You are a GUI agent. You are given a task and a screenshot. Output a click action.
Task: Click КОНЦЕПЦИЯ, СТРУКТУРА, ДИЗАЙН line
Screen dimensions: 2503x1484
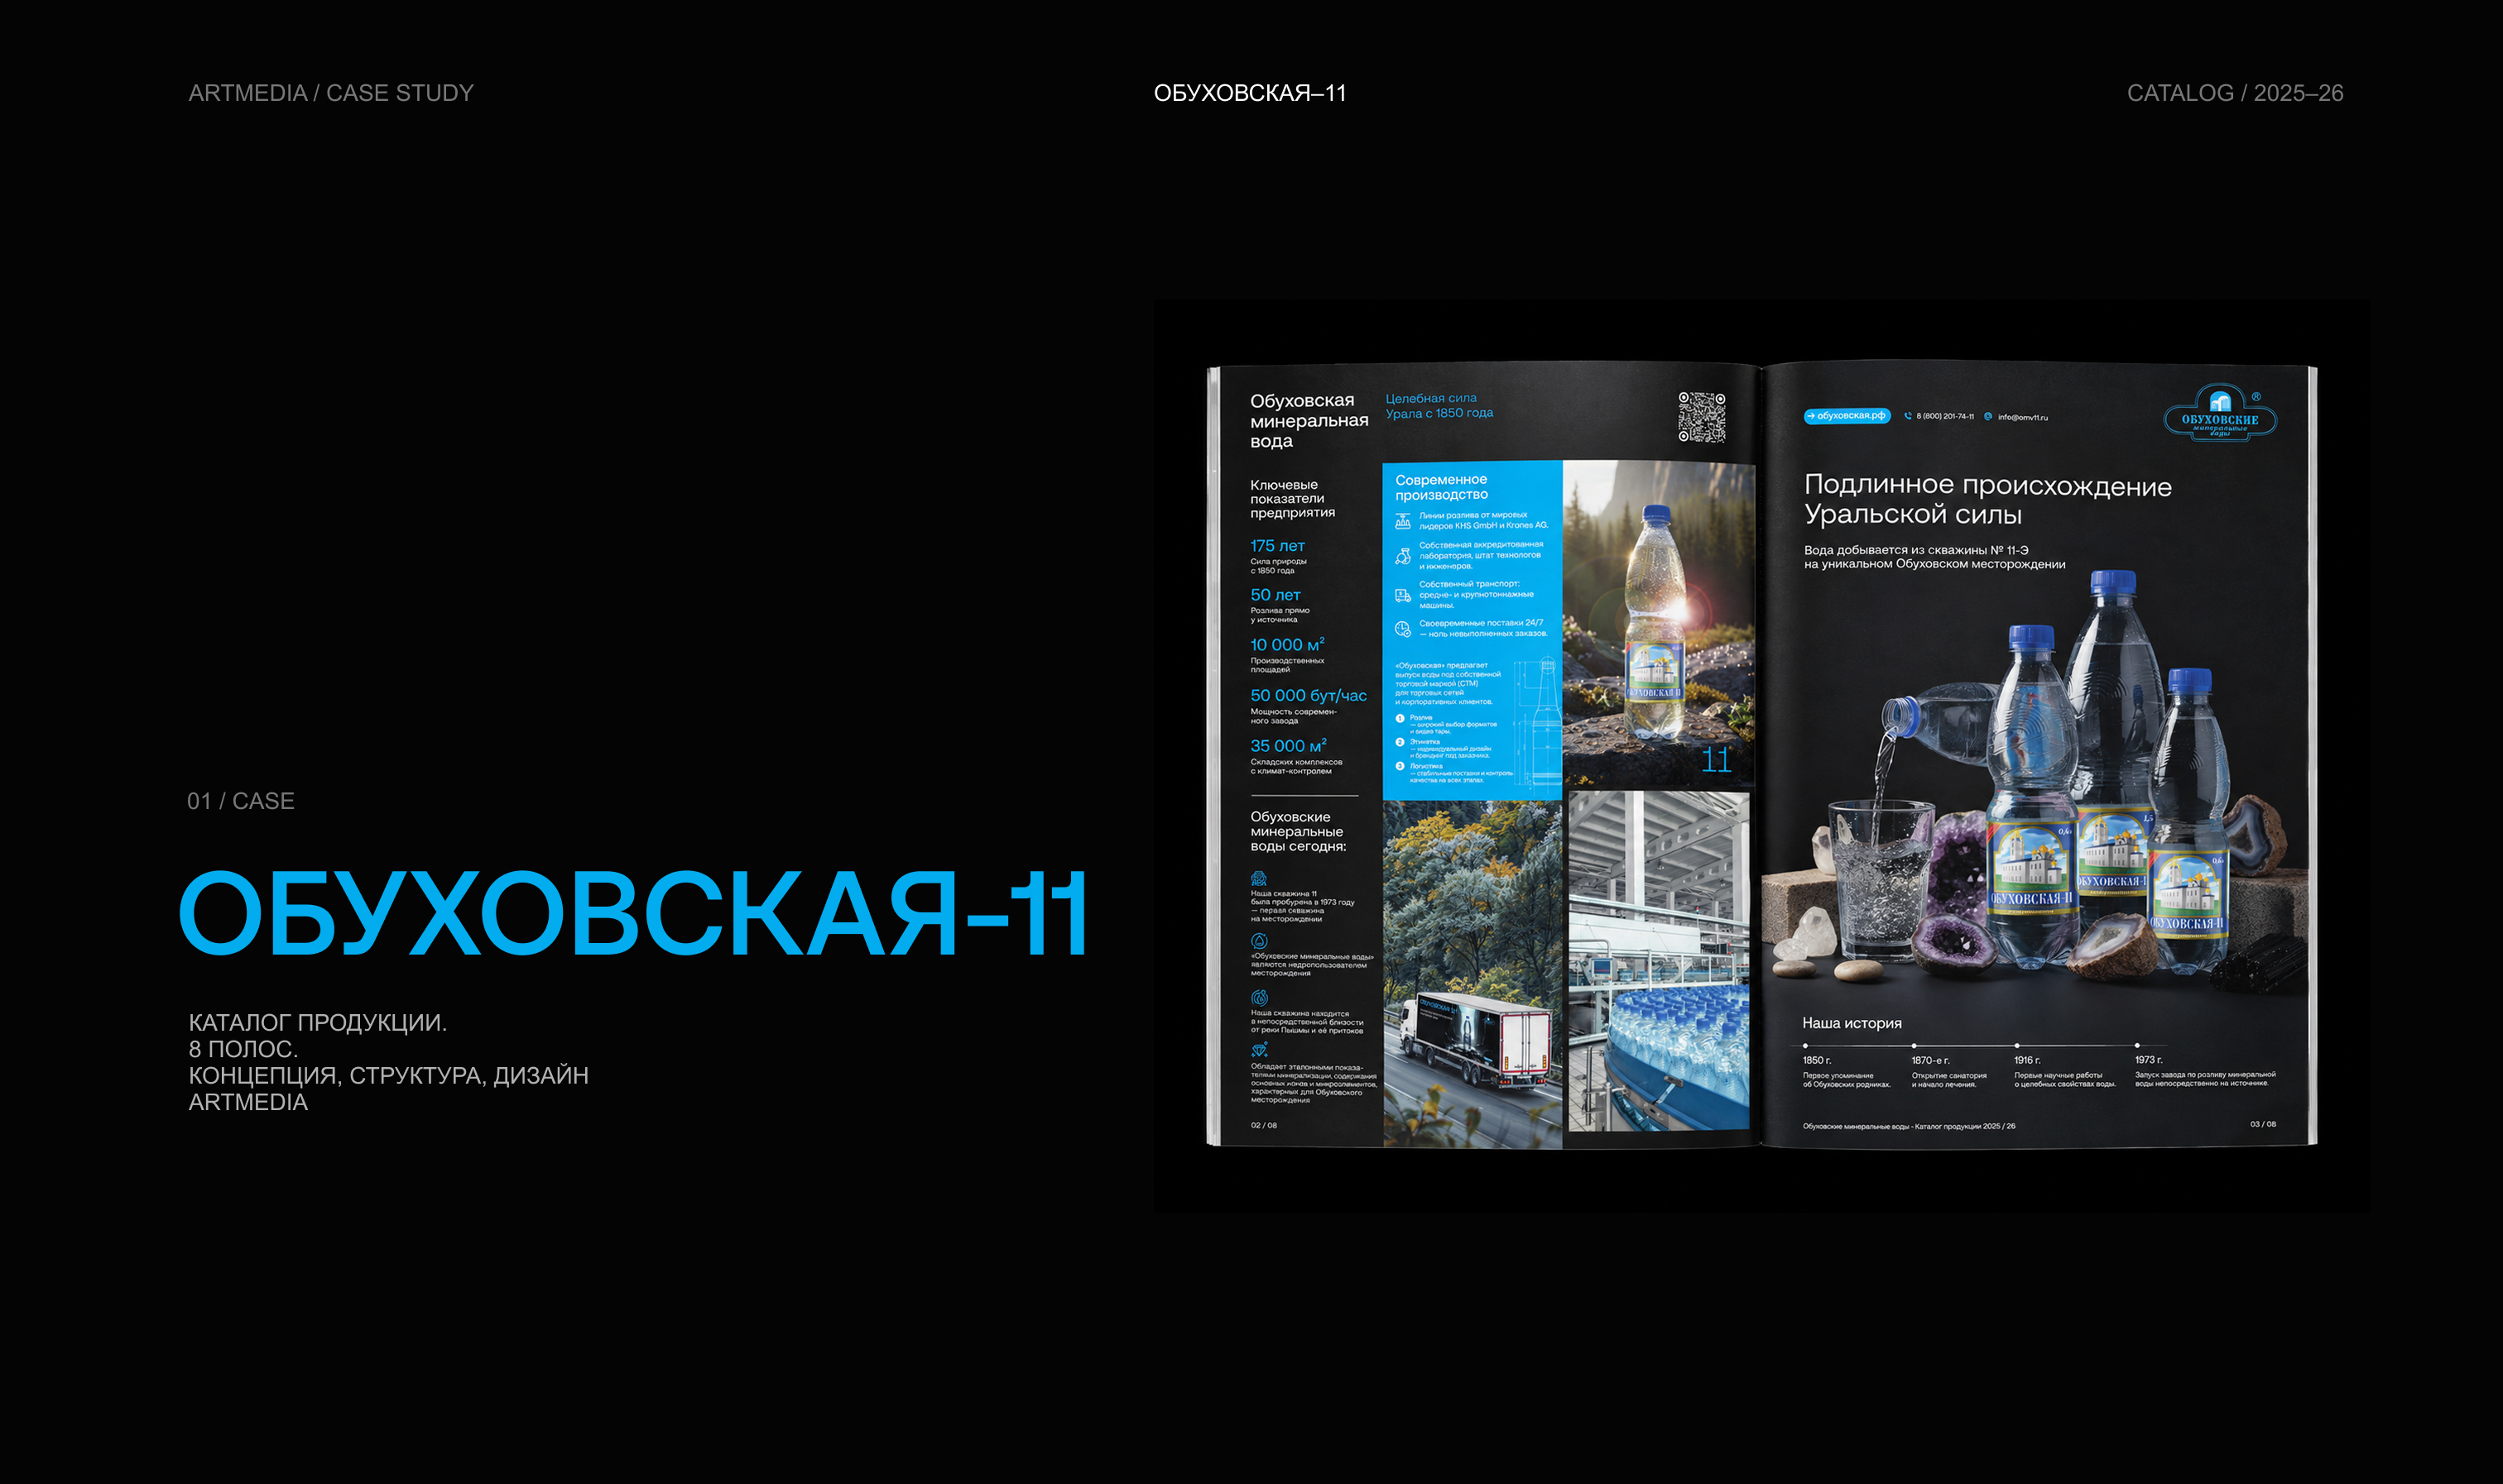388,1075
